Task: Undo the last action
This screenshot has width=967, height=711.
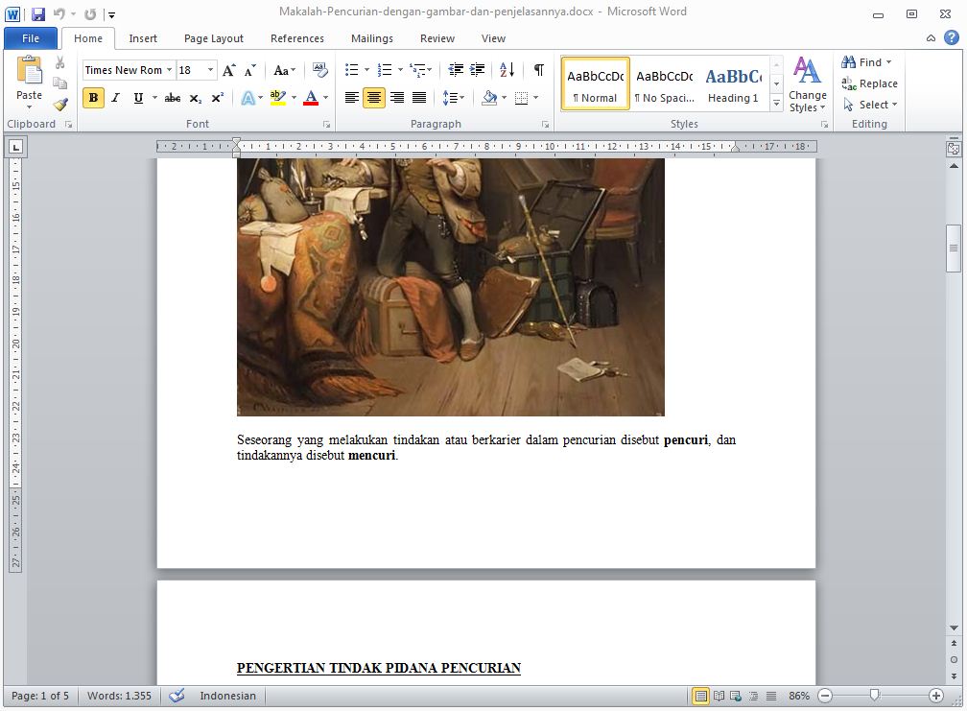Action: pyautogui.click(x=59, y=14)
